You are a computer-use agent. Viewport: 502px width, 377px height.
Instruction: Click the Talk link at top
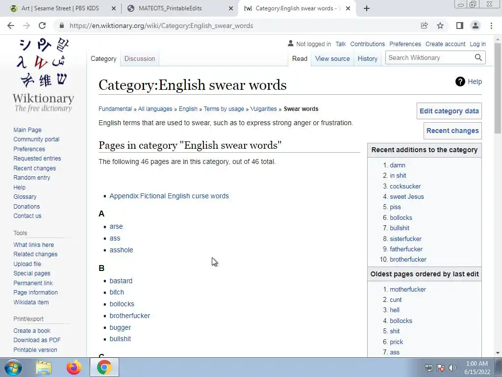pos(341,44)
